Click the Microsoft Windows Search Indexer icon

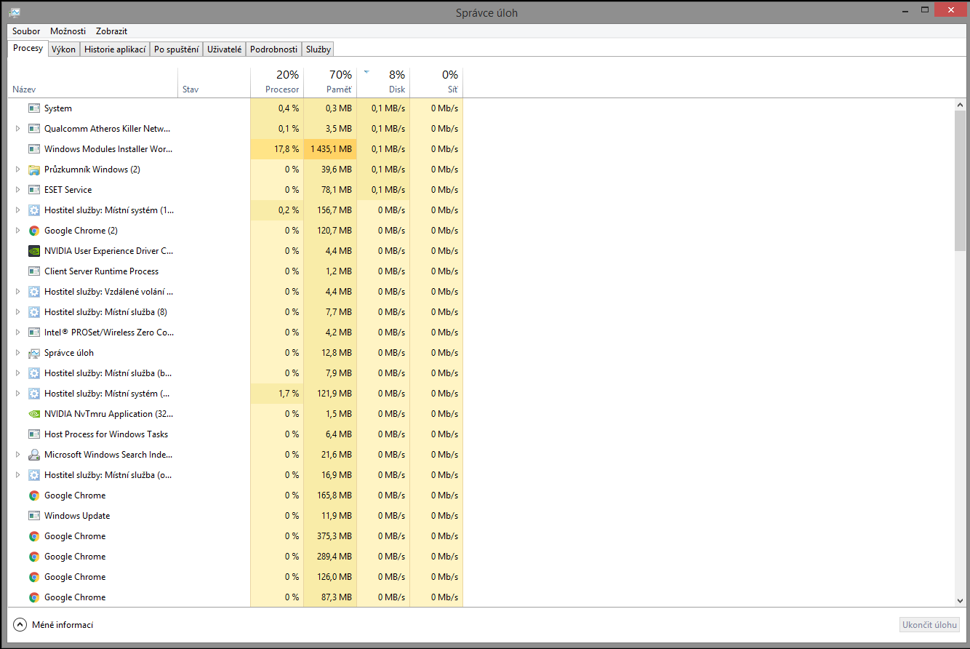33,455
